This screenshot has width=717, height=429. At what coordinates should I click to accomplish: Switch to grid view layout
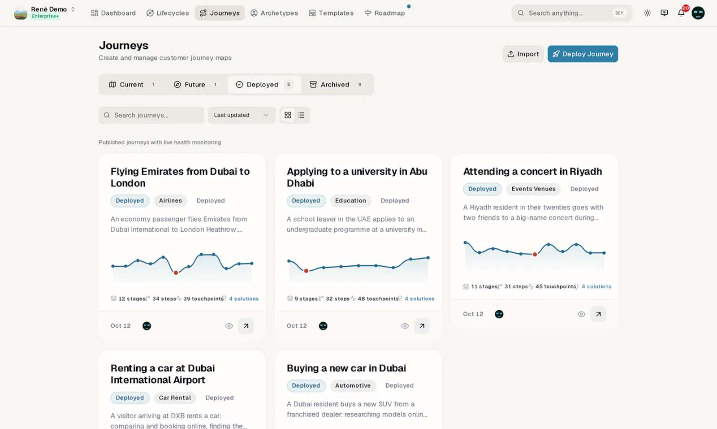288,115
